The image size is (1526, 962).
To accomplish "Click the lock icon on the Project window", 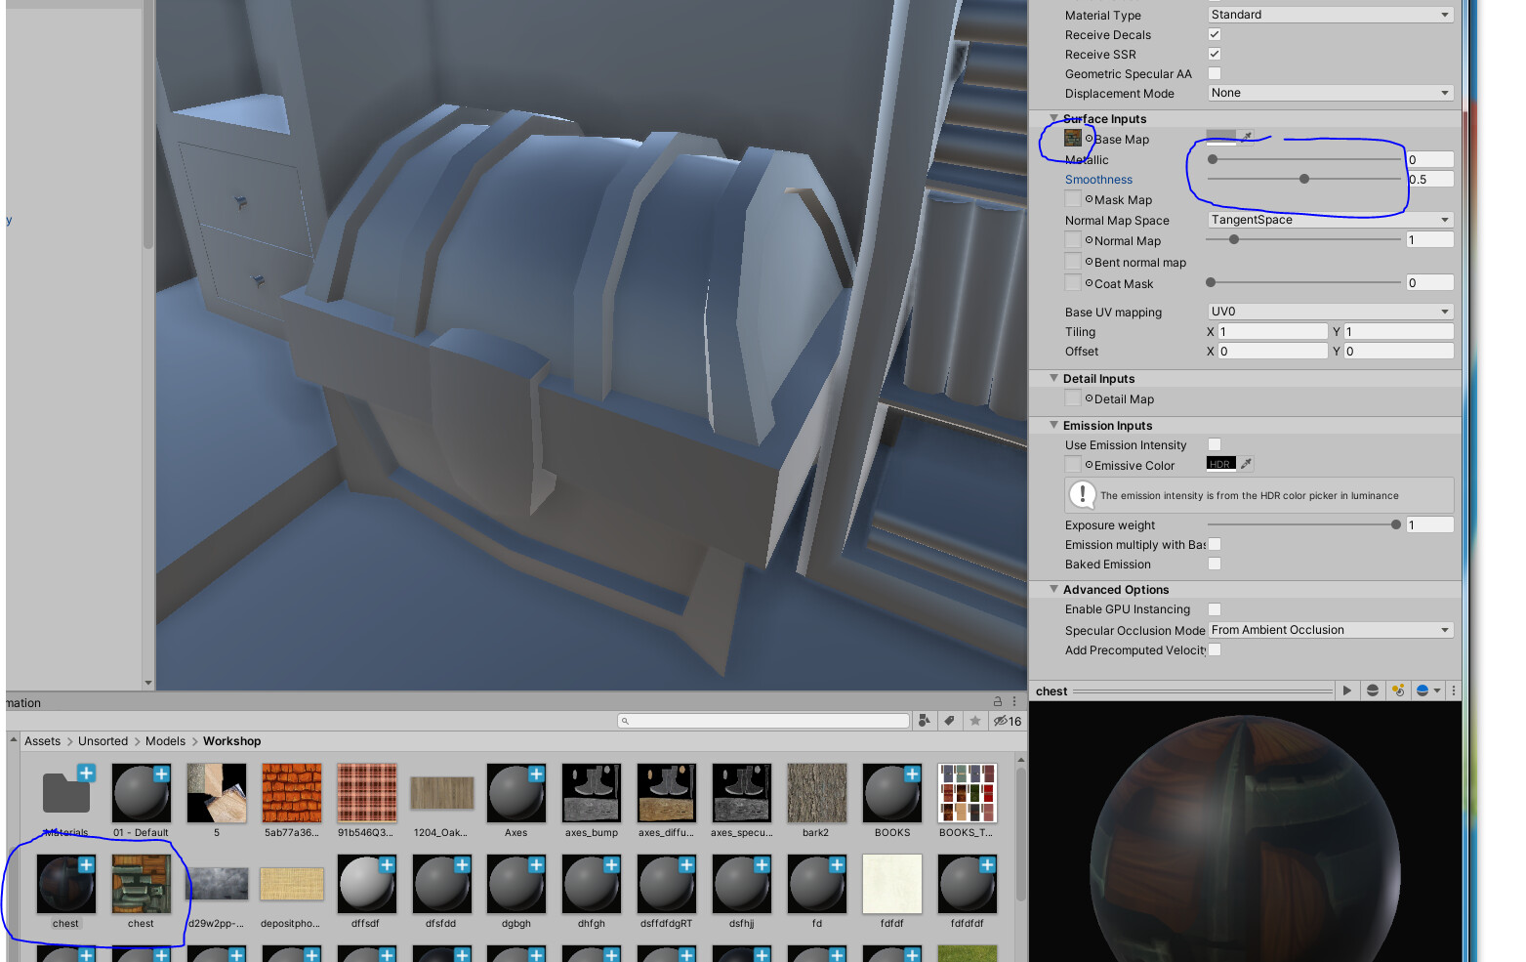I will coord(997,701).
